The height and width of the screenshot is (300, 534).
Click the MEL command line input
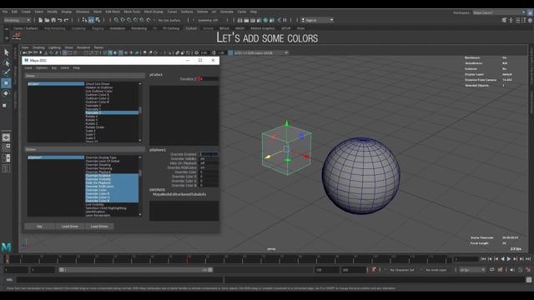pyautogui.click(x=120, y=280)
